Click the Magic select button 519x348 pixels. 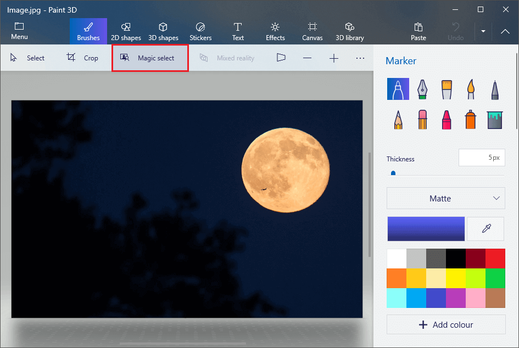(x=150, y=58)
